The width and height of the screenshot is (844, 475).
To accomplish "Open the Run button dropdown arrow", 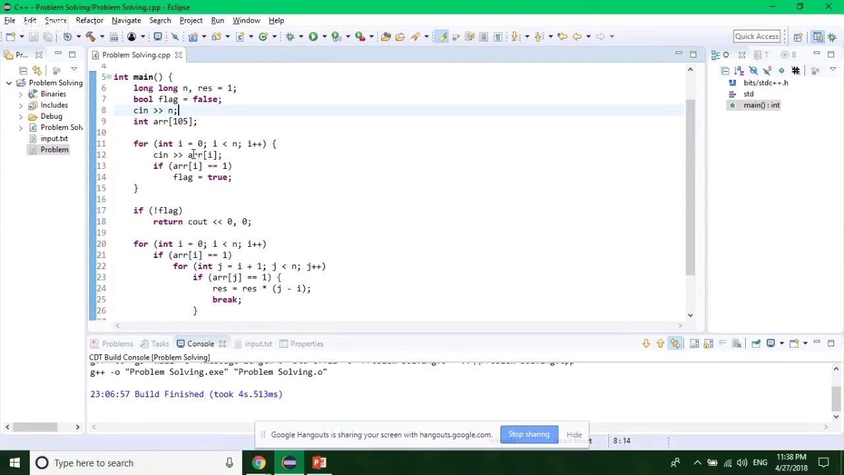I will (x=323, y=37).
